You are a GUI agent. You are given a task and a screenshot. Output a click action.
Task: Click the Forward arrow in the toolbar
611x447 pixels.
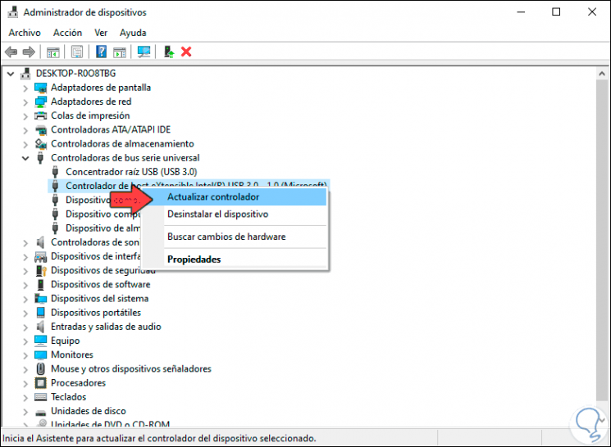tap(29, 52)
